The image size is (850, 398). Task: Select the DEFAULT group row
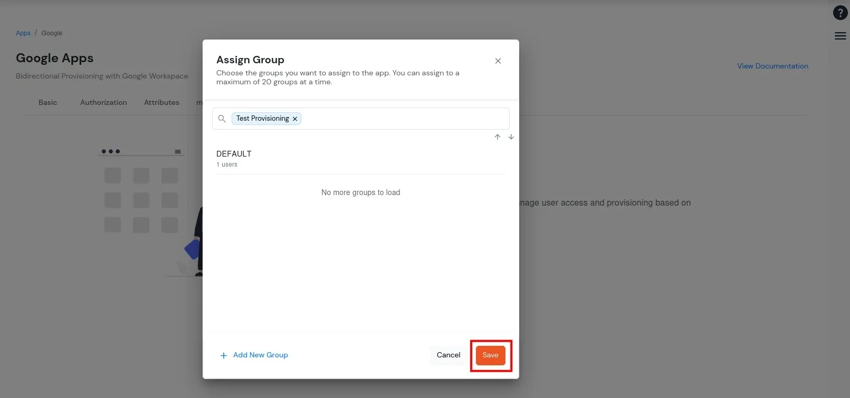click(x=361, y=159)
